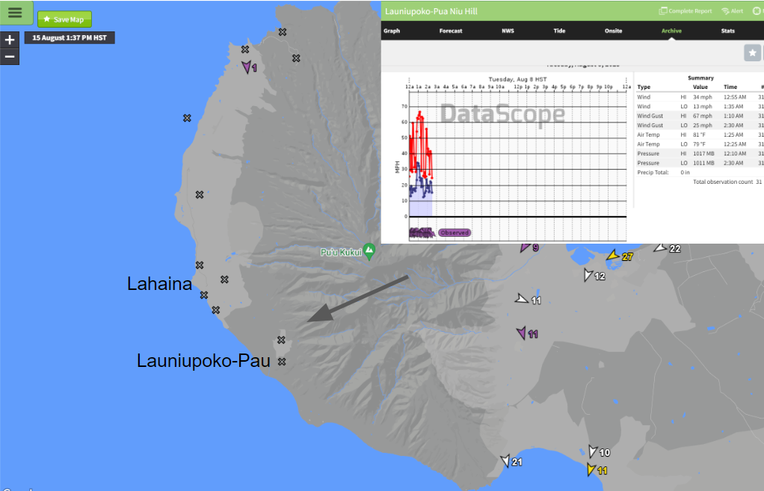
Task: Select the wind station arrow labeled 21
Action: pos(506,461)
